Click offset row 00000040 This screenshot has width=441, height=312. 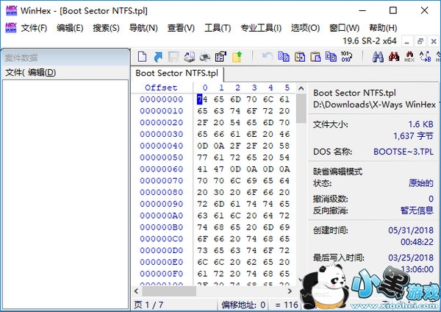[x=162, y=146]
